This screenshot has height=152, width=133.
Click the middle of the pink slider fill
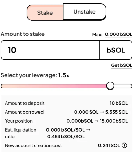(54, 86)
